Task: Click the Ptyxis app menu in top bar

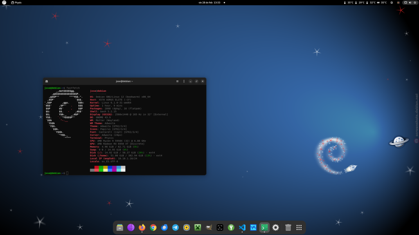Action: point(16,2)
